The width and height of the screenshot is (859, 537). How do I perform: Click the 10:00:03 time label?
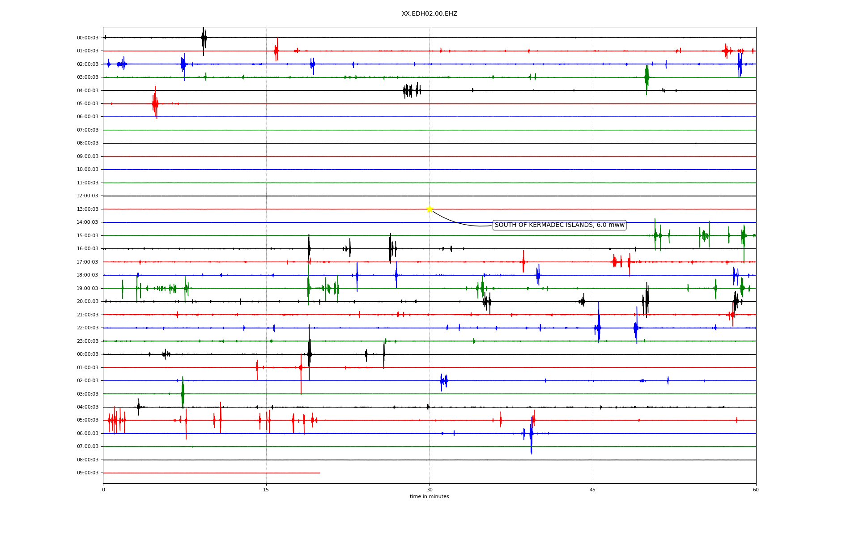tap(88, 170)
